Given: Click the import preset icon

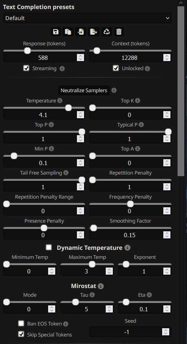Looking at the screenshot, I should [x=80, y=32].
